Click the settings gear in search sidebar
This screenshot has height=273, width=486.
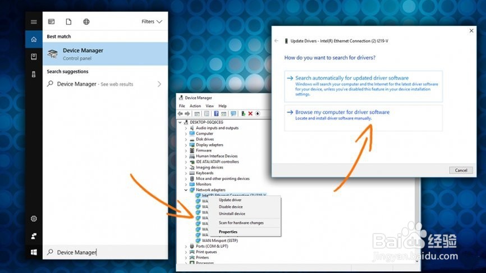click(34, 219)
